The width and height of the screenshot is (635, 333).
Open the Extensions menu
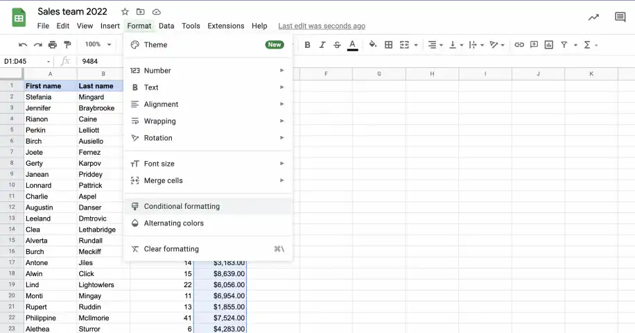pyautogui.click(x=225, y=26)
